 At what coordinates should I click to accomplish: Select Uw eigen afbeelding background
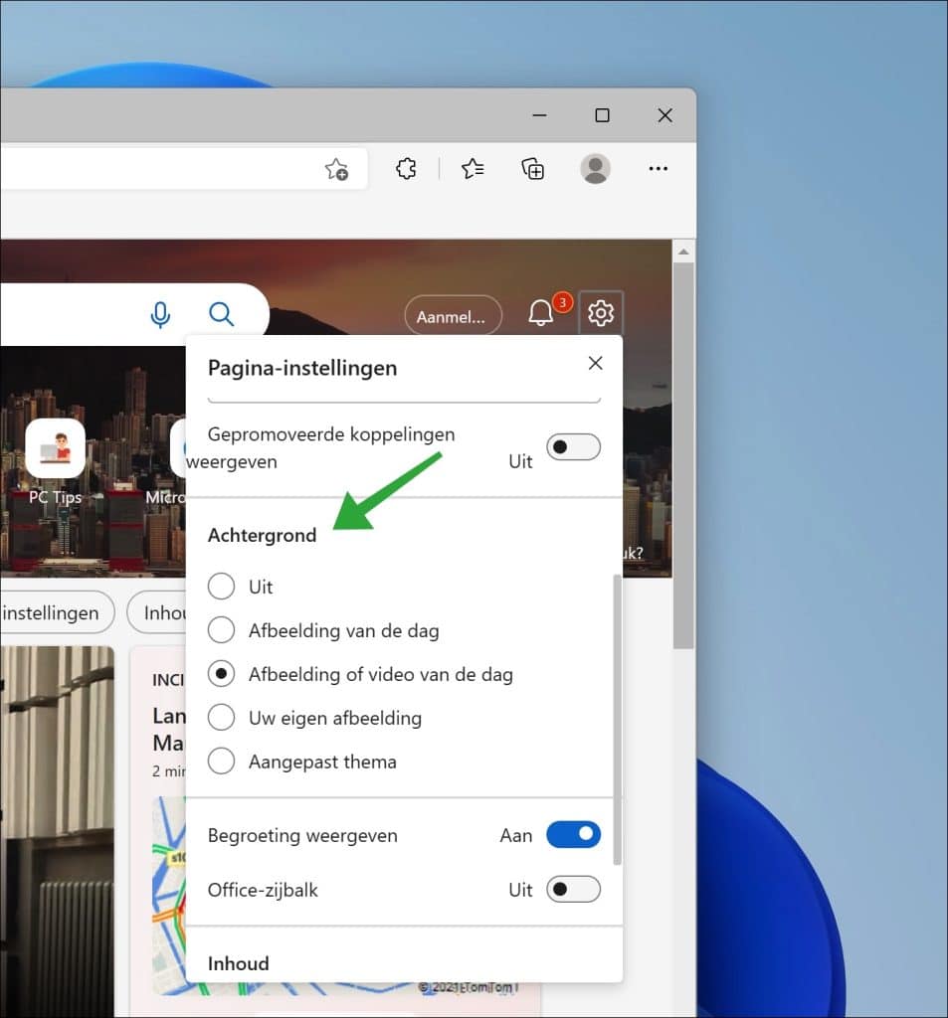tap(221, 718)
